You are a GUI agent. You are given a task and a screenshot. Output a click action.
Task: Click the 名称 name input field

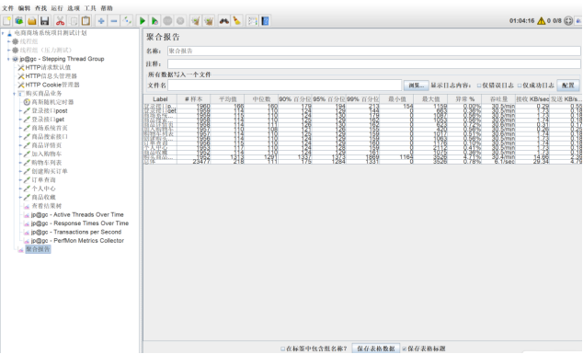pos(373,51)
